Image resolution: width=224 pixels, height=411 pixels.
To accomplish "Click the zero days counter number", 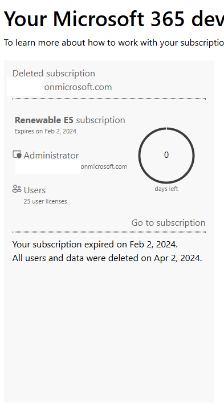I will (166, 155).
